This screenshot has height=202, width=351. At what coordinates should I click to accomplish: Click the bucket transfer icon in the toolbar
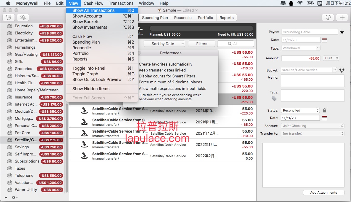[9, 18]
